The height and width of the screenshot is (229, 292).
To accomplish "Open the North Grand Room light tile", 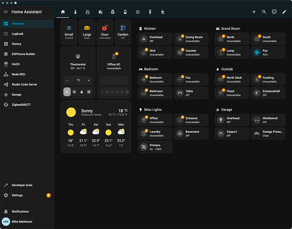I will [x=232, y=39].
